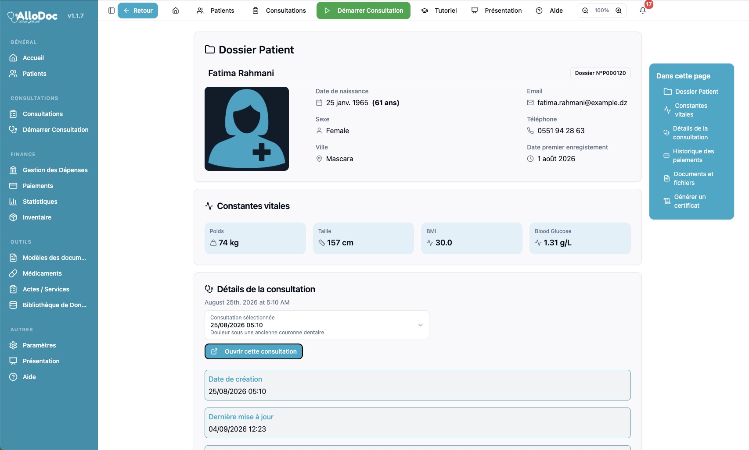The width and height of the screenshot is (749, 450).
Task: Click the zoom out magnifier icon
Action: coord(585,11)
